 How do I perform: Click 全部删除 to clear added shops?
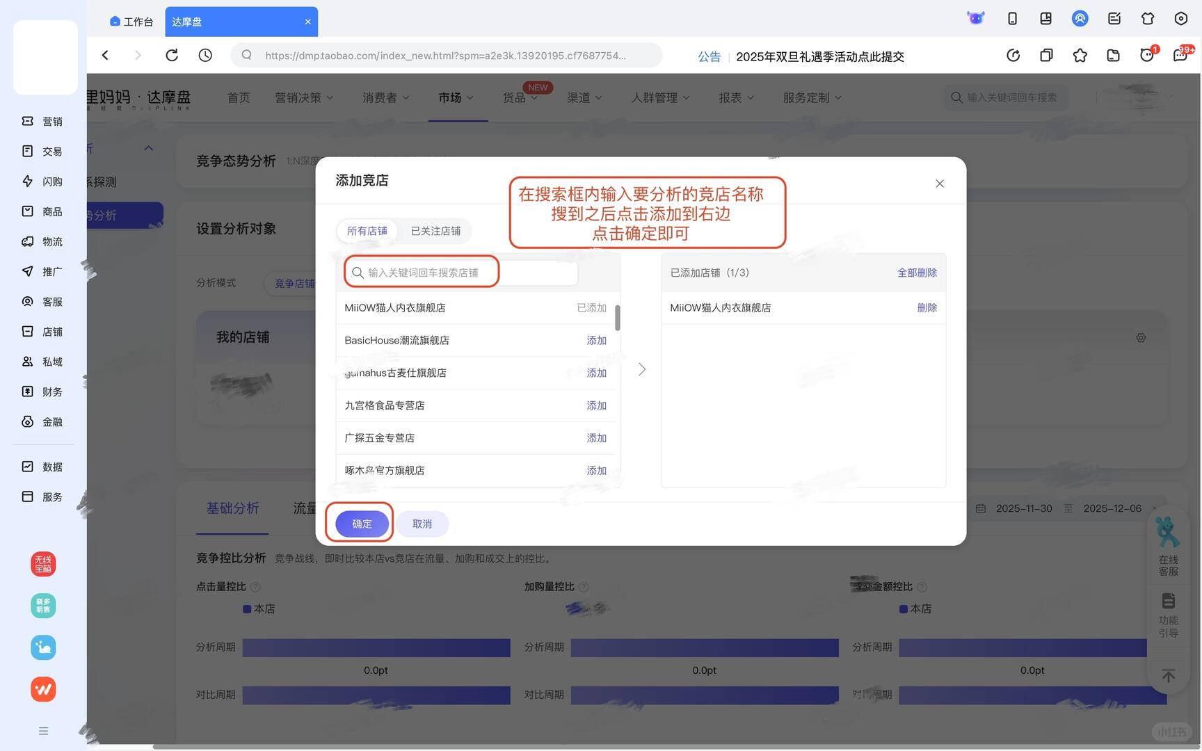coord(917,273)
